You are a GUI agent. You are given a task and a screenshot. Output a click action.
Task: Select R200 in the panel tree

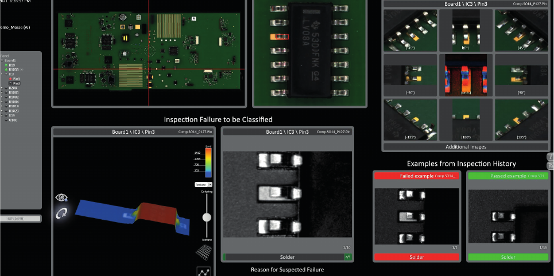tap(13, 88)
